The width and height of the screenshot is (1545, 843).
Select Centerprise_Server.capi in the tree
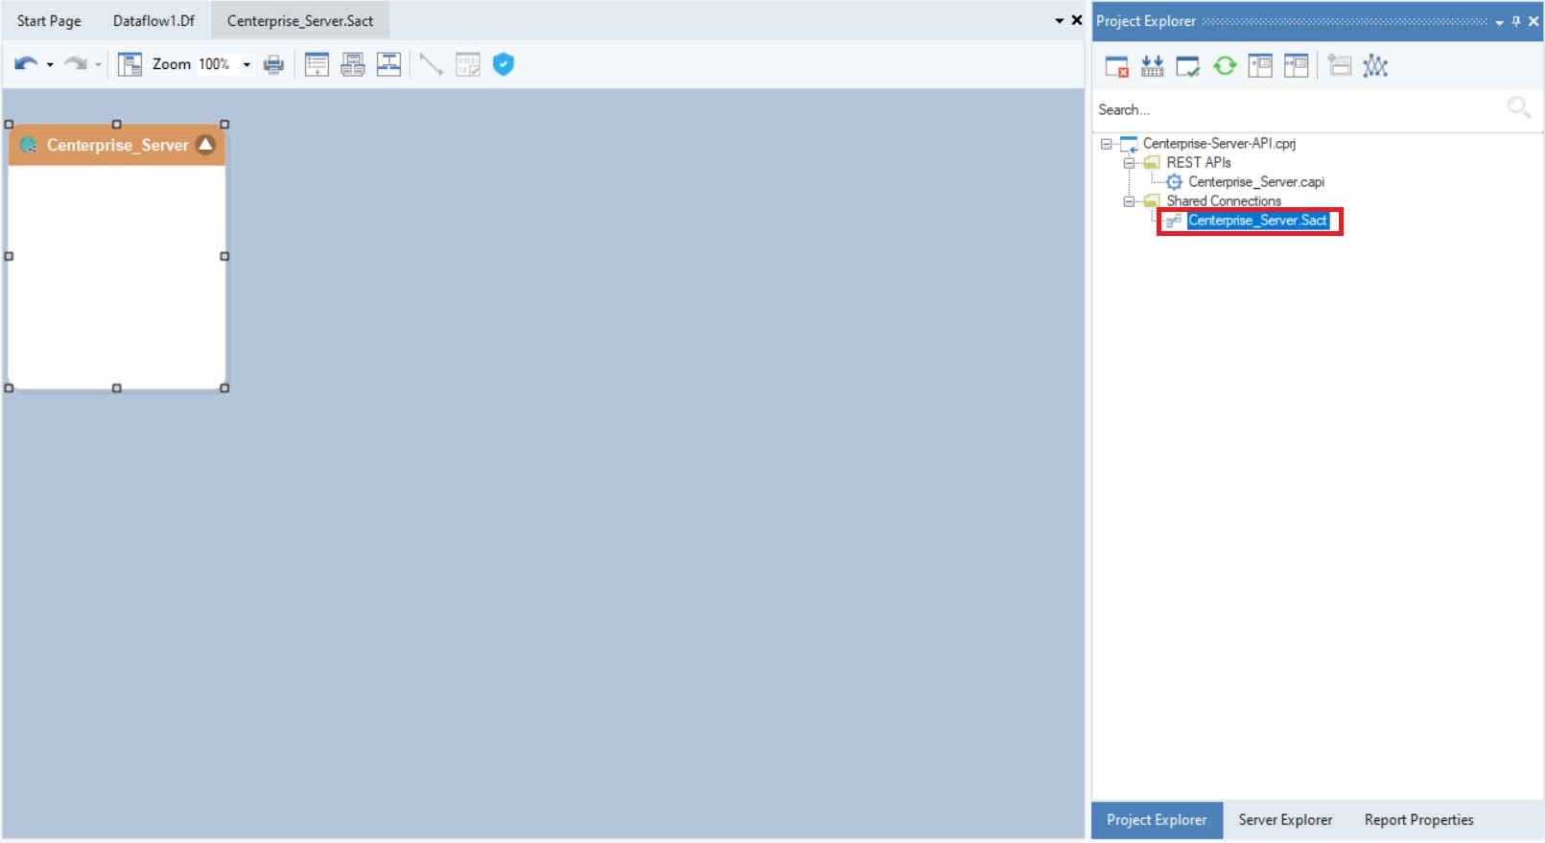tap(1256, 182)
